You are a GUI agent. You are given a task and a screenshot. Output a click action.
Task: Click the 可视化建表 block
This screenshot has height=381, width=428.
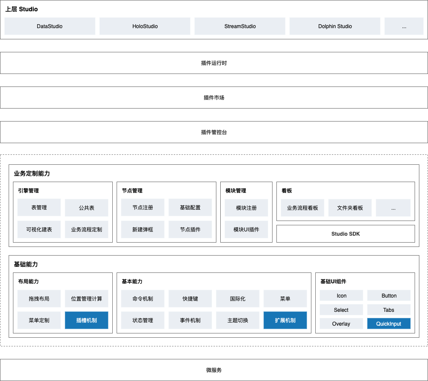[x=39, y=229]
